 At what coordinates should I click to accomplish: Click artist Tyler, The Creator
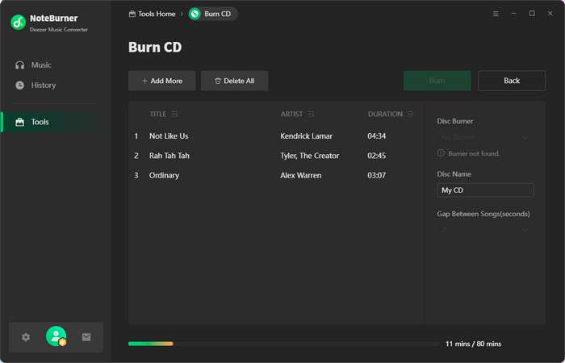pyautogui.click(x=309, y=156)
